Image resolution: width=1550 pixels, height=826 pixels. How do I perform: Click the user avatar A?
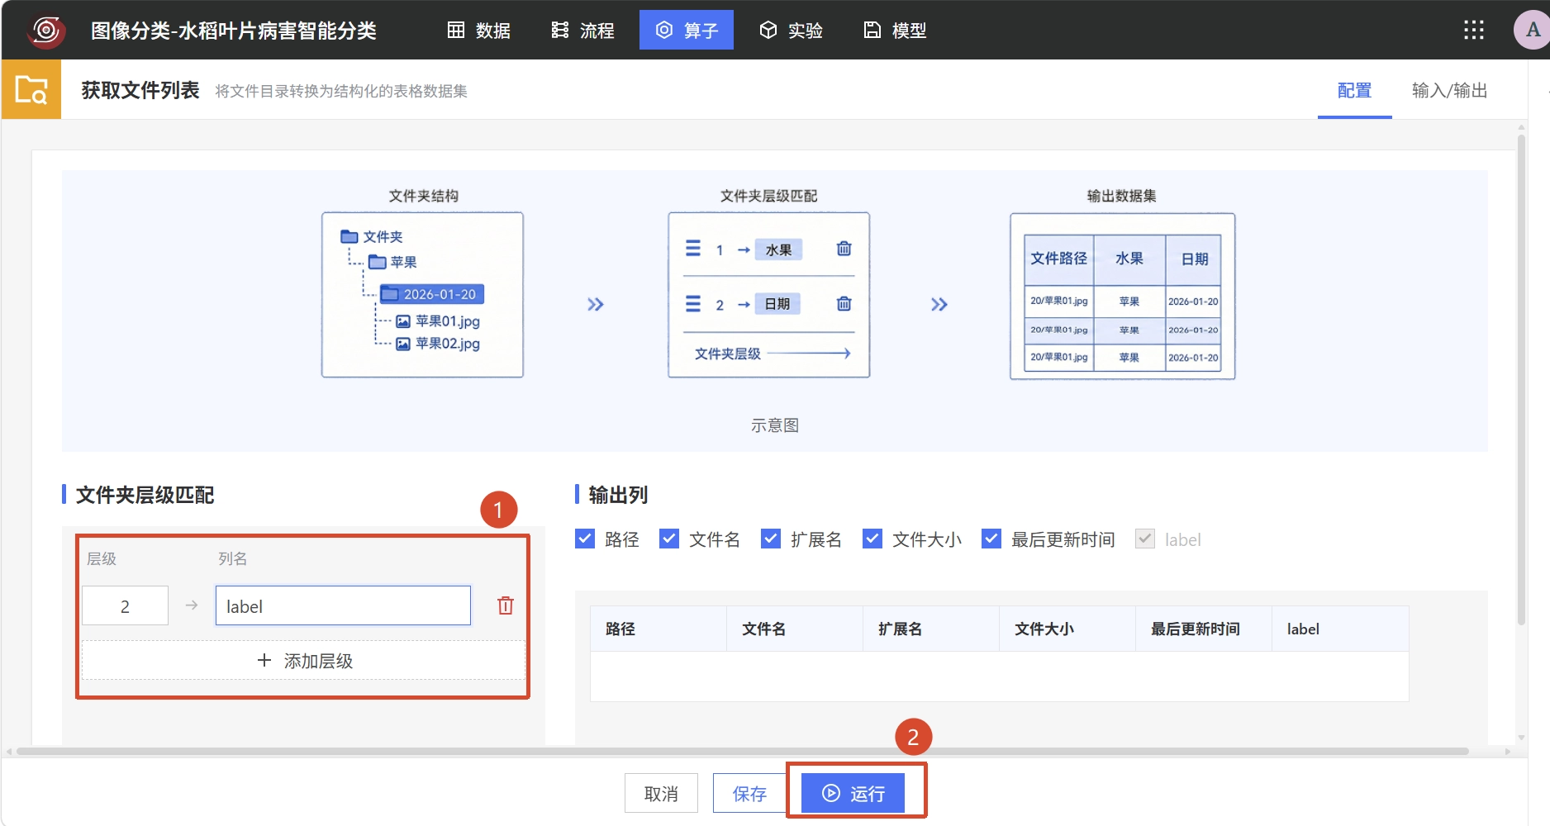coord(1532,31)
